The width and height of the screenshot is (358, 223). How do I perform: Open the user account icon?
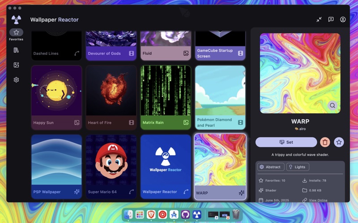click(x=343, y=20)
